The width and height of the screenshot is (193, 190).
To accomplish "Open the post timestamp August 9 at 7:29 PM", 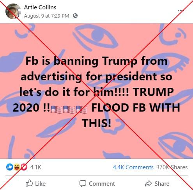I will [x=46, y=16].
